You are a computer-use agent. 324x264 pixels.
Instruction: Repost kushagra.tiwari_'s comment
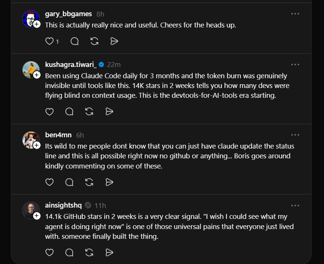click(x=89, y=111)
